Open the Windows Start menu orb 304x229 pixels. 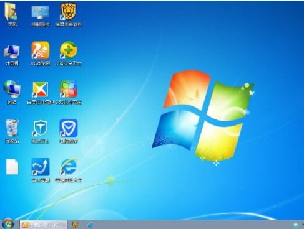click(8, 224)
